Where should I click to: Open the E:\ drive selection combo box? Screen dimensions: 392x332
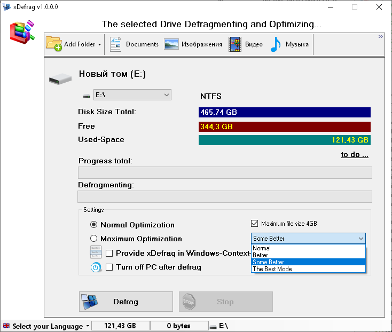click(x=132, y=95)
